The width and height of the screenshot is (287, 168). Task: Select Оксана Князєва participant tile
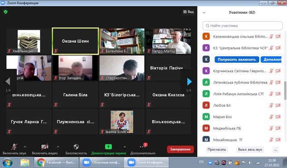pos(168,95)
